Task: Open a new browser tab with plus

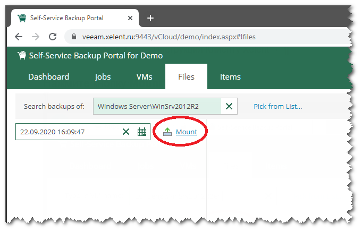Action: tap(150, 18)
